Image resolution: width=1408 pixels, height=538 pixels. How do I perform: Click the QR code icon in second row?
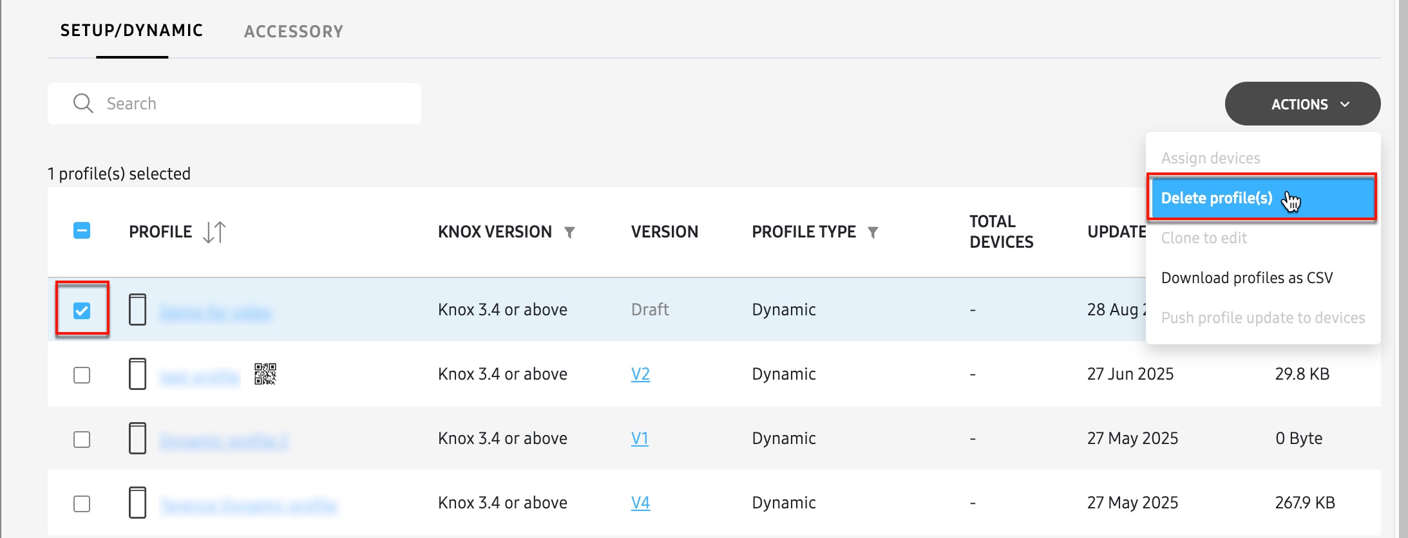(265, 374)
